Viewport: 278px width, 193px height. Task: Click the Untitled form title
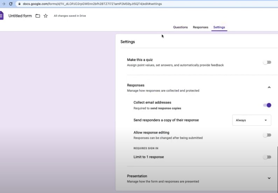tap(20, 16)
